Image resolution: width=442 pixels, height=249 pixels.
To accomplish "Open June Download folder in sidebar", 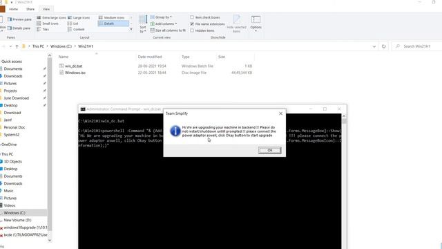I will click(x=17, y=98).
